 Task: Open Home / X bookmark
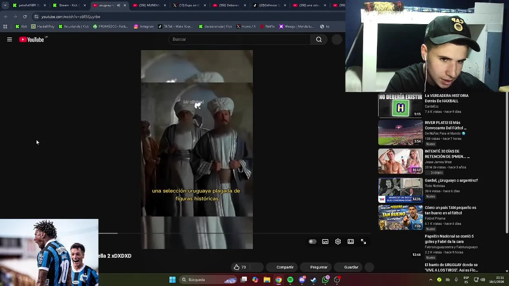pos(246,27)
